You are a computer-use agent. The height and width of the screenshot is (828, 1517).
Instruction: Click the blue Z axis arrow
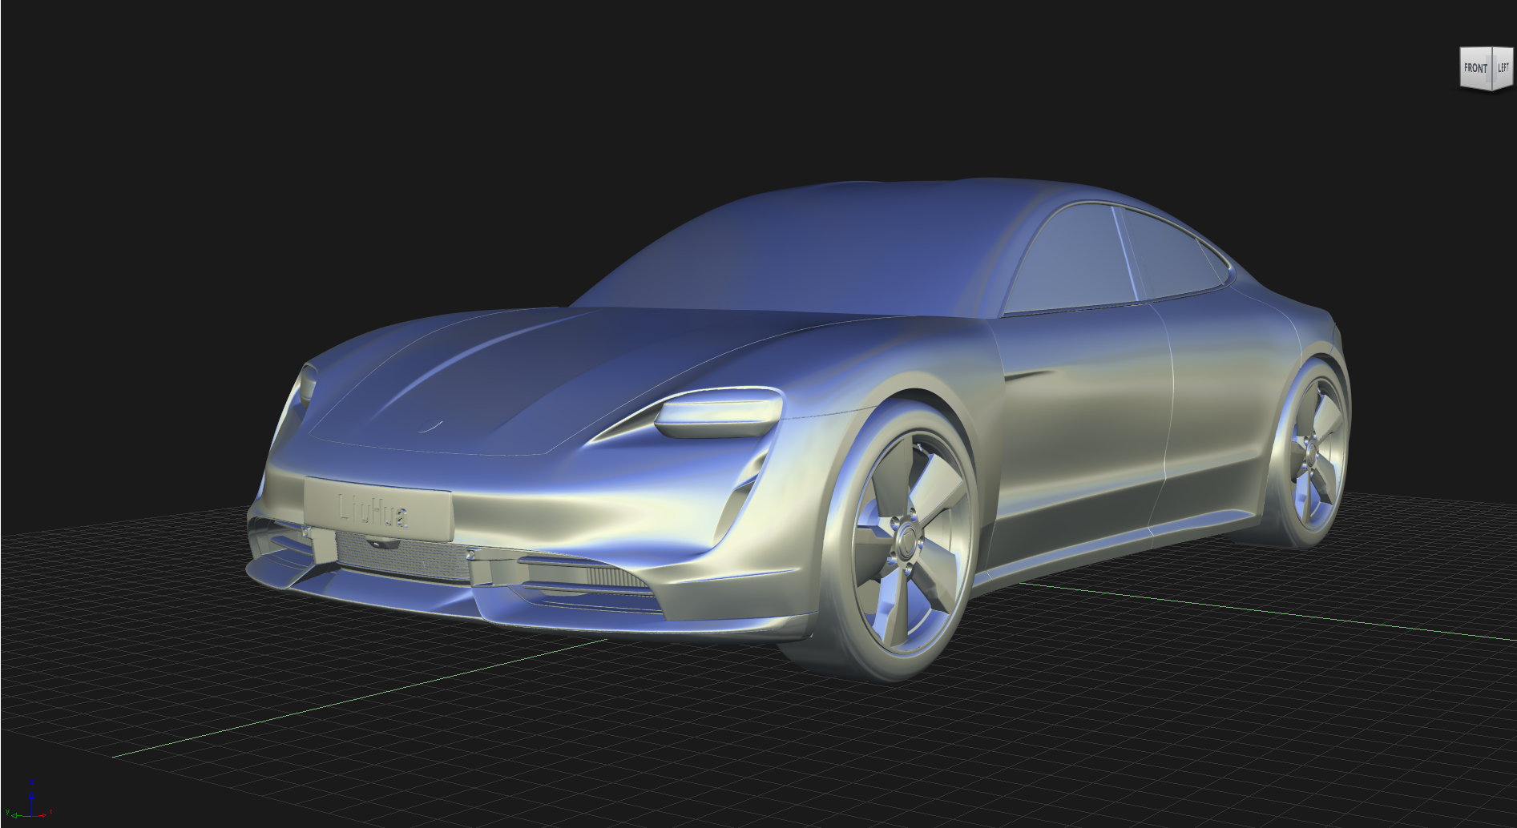point(32,795)
